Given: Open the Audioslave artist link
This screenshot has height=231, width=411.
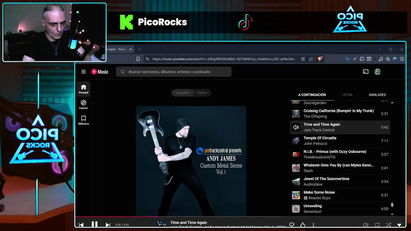Looking at the screenshot, I should (x=313, y=184).
